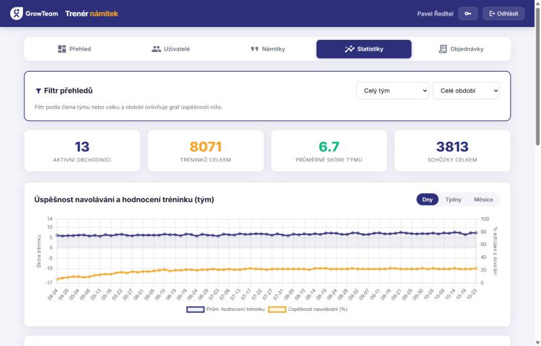The height and width of the screenshot is (346, 541).
Task: Click the key icon button
Action: pos(468,14)
